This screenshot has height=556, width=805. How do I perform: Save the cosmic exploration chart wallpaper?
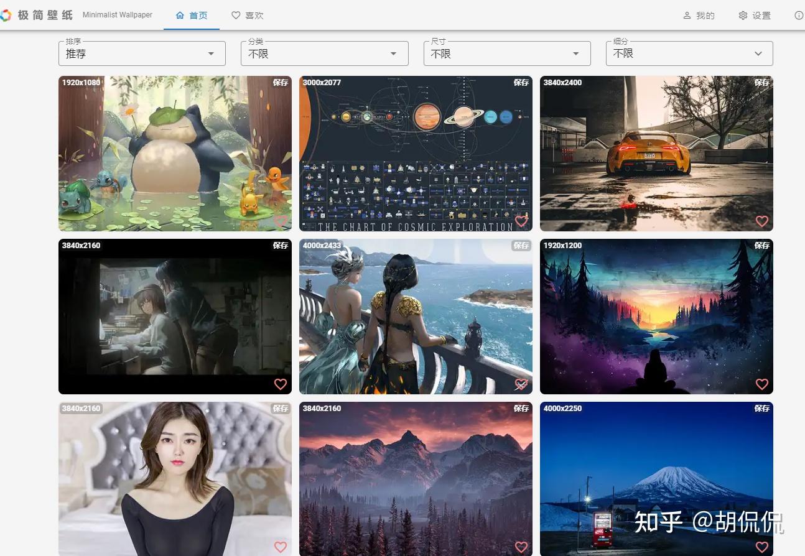(x=521, y=82)
